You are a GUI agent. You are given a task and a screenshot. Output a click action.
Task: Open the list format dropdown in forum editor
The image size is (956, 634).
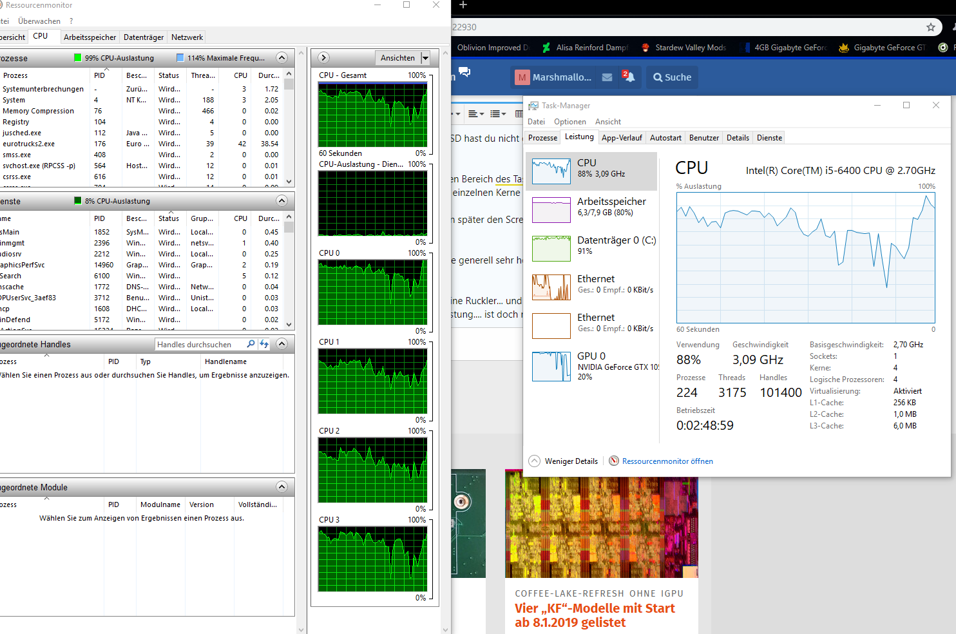[x=498, y=114]
